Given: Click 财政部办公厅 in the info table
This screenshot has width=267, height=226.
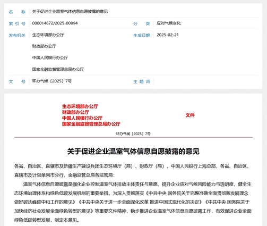Looking at the screenshot, I should pos(44,46).
